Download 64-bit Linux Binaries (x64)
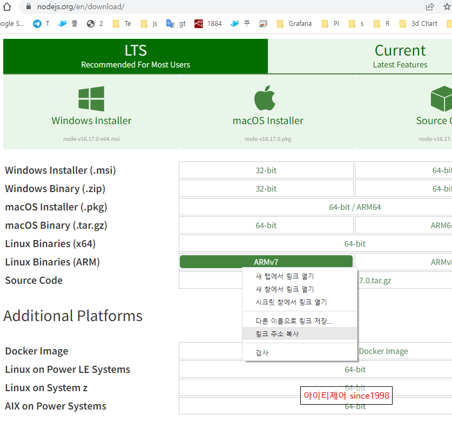 (315, 244)
